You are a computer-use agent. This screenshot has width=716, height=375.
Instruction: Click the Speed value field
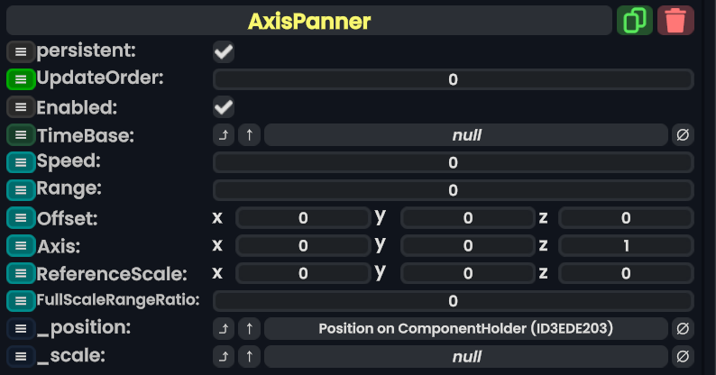coord(453,163)
